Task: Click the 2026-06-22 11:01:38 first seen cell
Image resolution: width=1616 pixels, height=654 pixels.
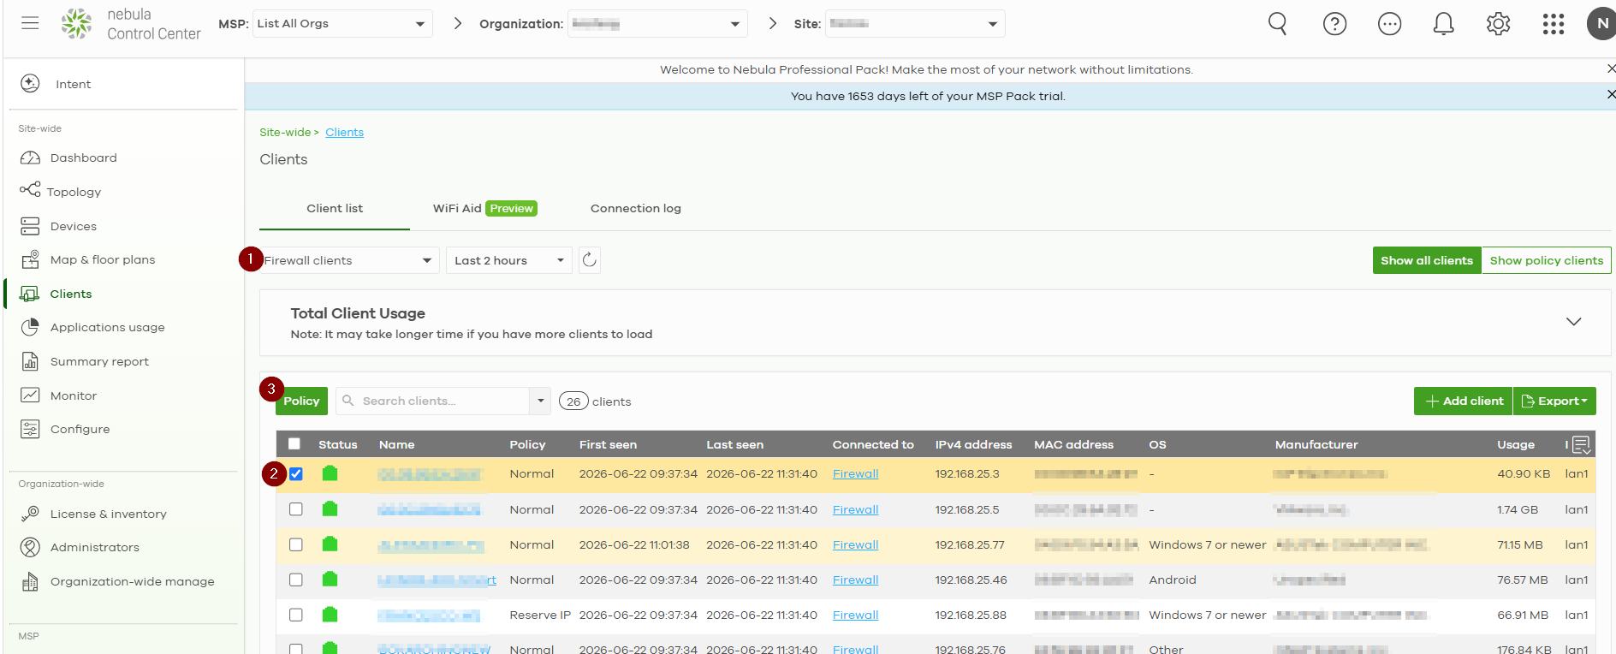Action: tap(634, 544)
